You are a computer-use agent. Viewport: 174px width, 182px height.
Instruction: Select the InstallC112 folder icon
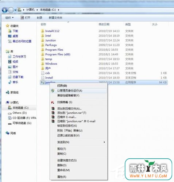point(43,31)
